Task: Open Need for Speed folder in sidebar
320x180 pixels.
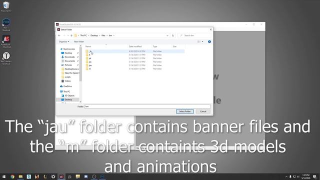Action: (x=71, y=73)
